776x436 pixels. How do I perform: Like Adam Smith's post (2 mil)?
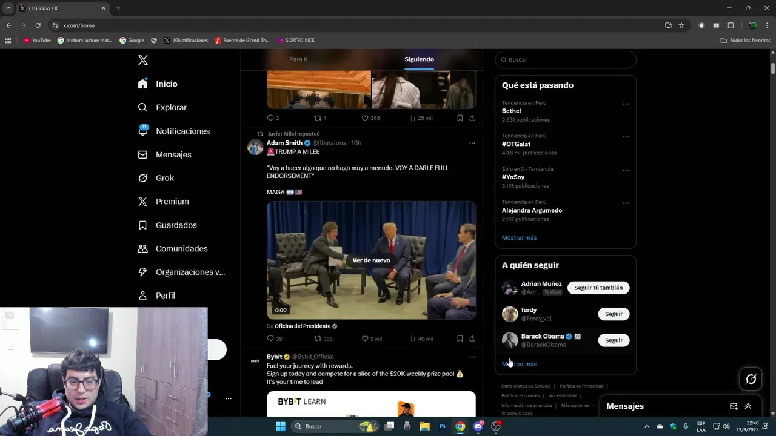(x=372, y=339)
